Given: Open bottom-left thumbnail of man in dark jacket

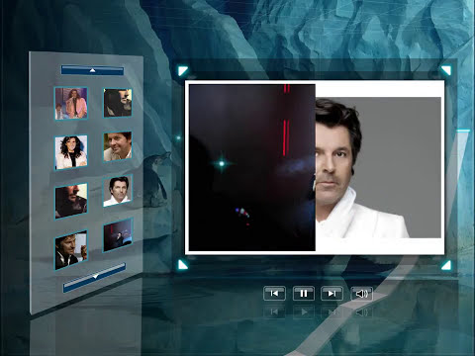Looking at the screenshot, I should tap(71, 250).
